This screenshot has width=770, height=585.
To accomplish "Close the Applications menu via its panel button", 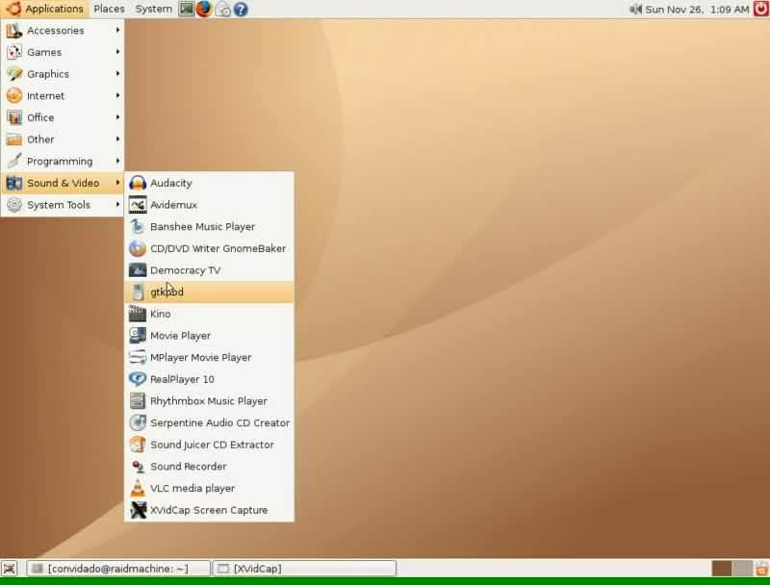I will (45, 9).
